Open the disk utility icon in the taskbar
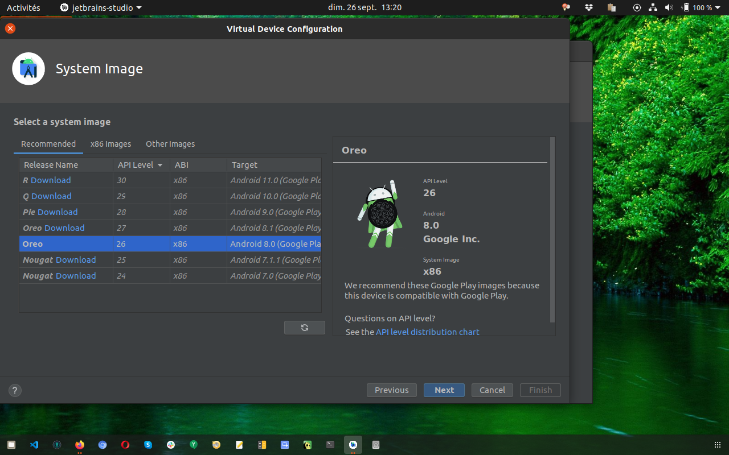729x455 pixels. tap(376, 445)
